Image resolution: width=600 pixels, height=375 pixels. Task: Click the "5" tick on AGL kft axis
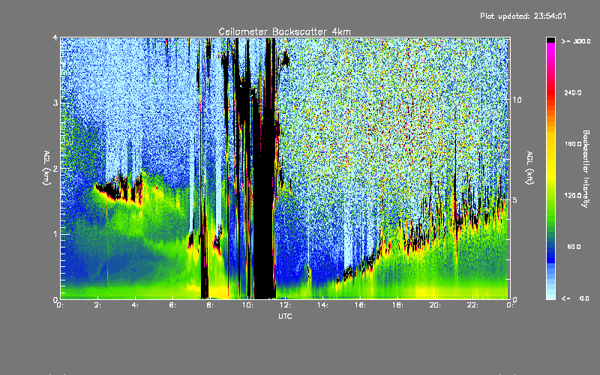(515, 200)
